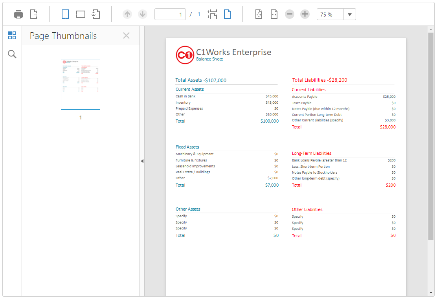The width and height of the screenshot is (437, 299).
Task: Click the 75 % zoom field
Action: [x=330, y=15]
